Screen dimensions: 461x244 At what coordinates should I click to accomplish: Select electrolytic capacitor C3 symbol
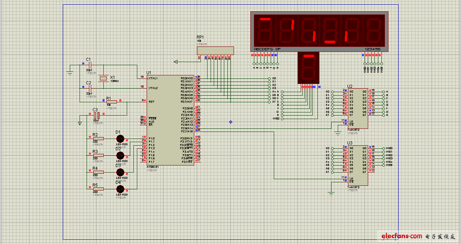click(96, 116)
